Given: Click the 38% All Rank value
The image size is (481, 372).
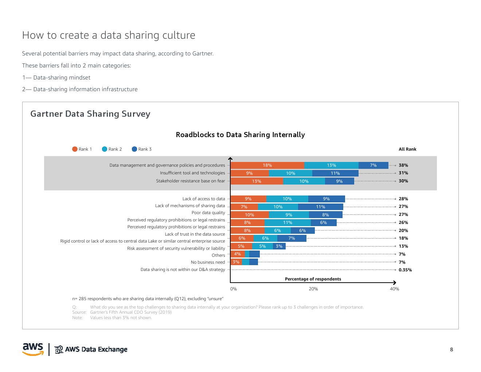Looking at the screenshot, I should click(403, 165).
